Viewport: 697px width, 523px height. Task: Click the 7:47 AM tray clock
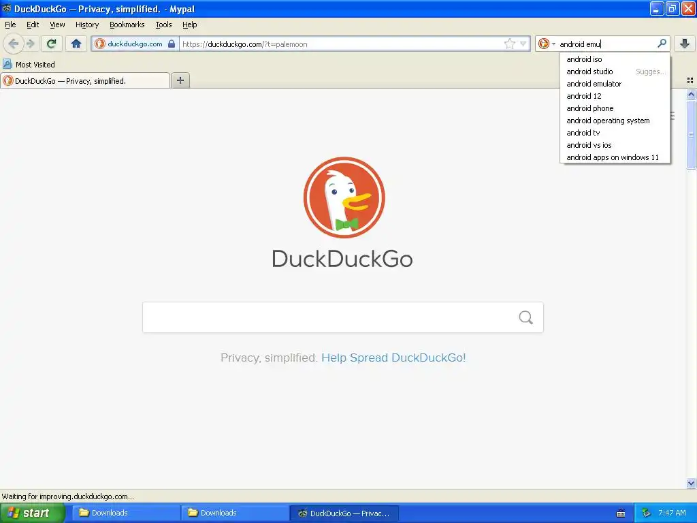(x=672, y=513)
